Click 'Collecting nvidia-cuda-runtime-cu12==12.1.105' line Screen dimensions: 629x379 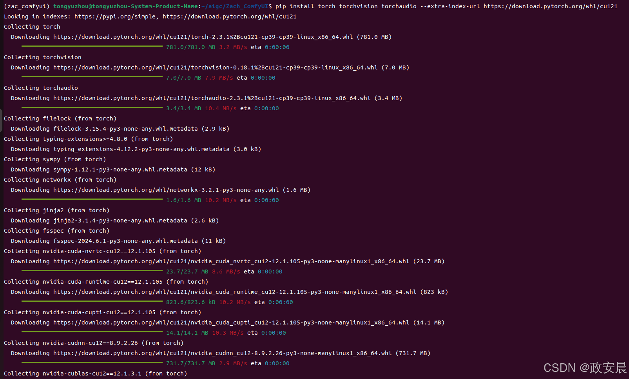106,282
